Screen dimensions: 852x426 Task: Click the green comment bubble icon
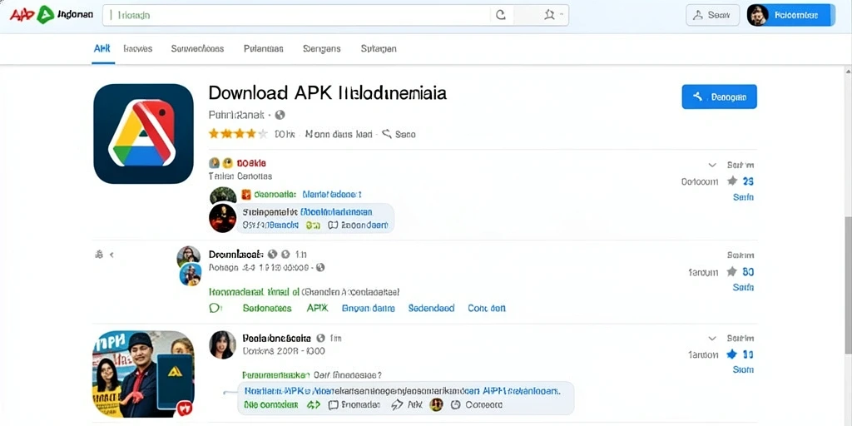[215, 308]
